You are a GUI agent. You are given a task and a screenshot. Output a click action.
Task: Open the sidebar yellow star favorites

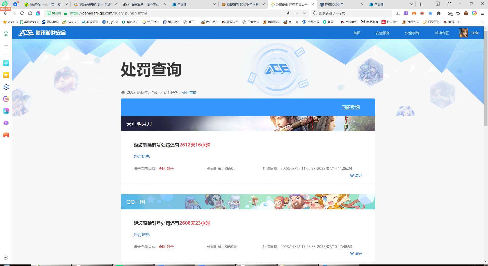coord(6,75)
